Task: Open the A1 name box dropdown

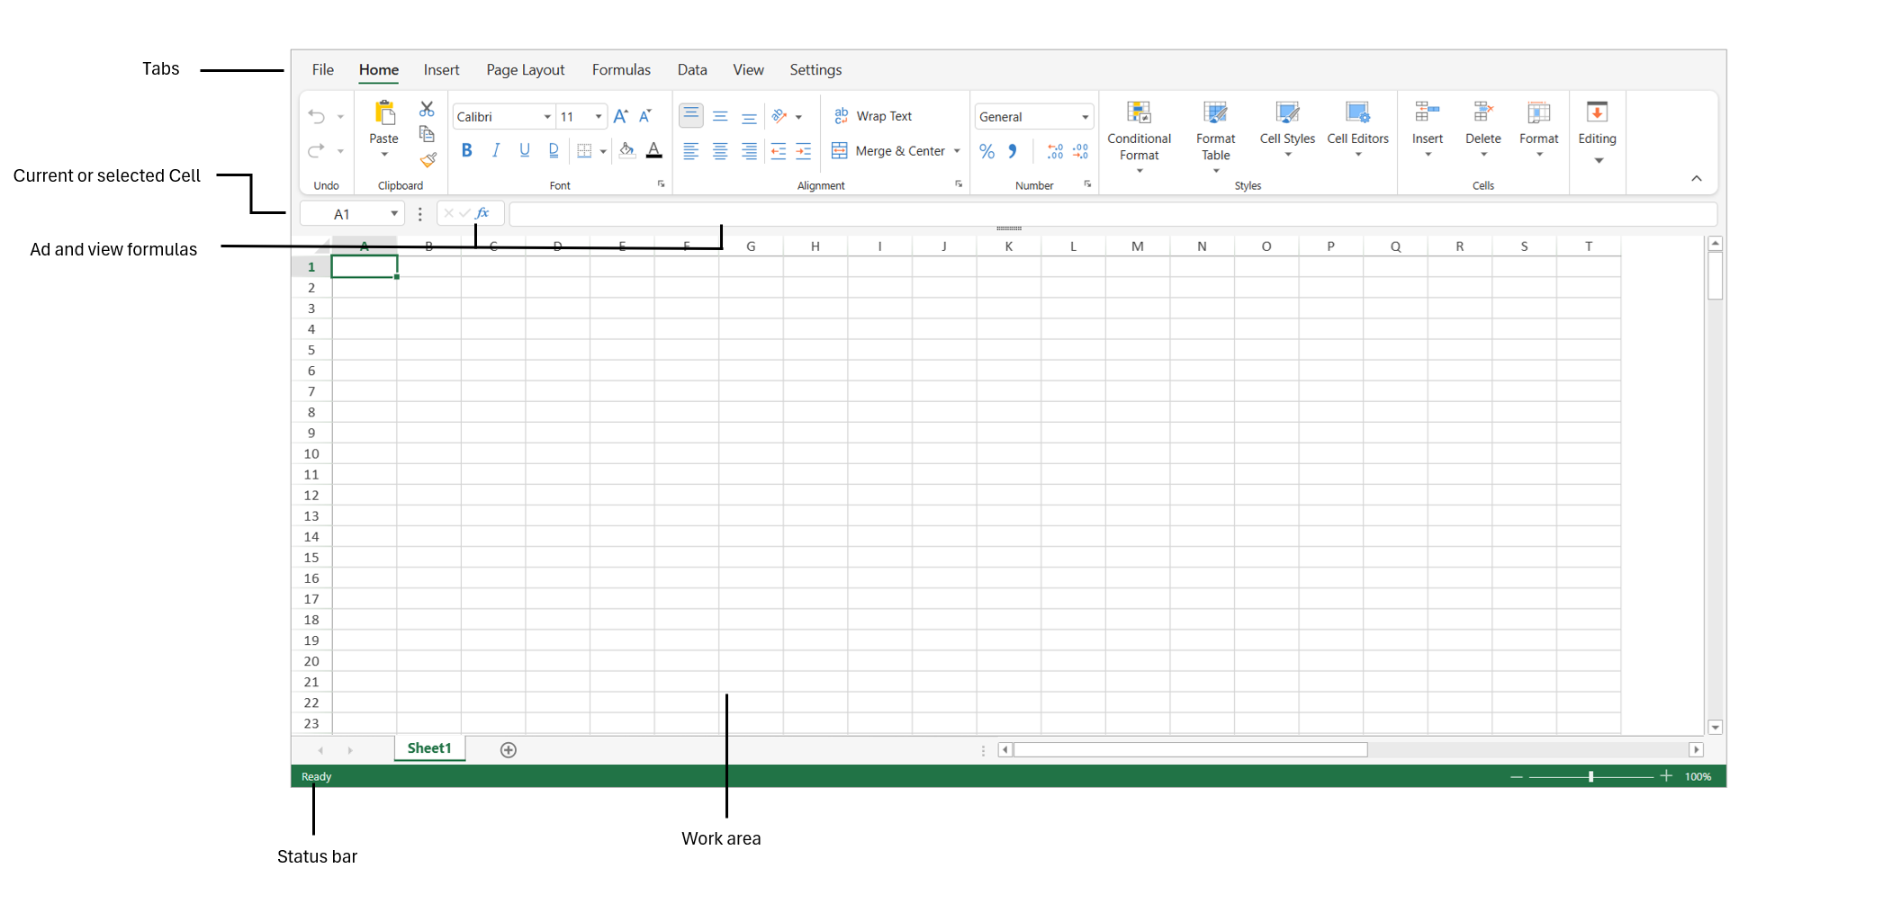Action: (x=394, y=213)
